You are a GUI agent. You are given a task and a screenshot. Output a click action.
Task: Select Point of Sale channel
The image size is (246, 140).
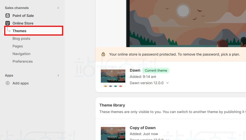[x=23, y=16]
